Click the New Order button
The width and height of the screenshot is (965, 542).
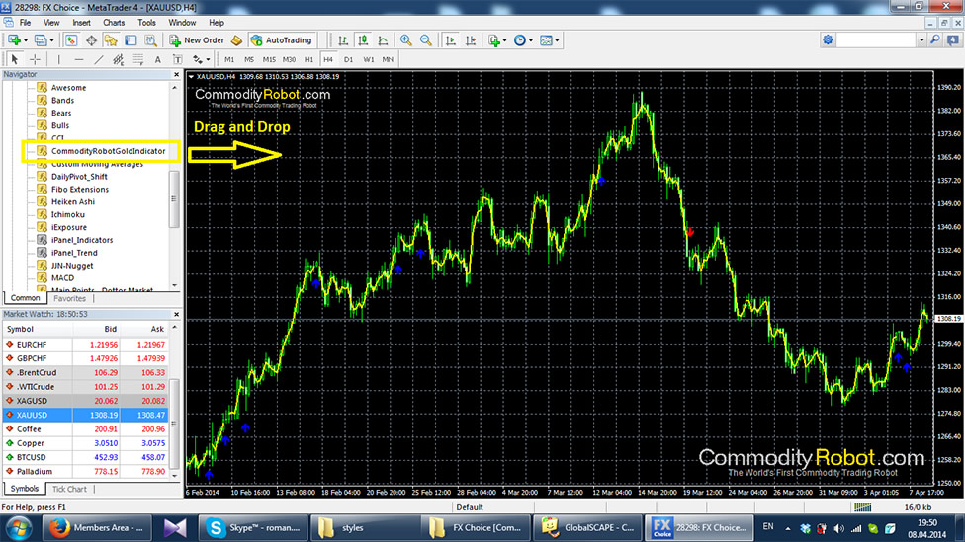click(x=198, y=40)
